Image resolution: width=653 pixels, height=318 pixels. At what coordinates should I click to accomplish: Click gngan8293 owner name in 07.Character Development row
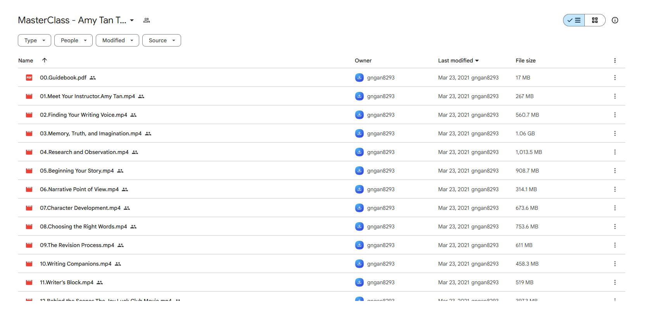click(x=381, y=208)
